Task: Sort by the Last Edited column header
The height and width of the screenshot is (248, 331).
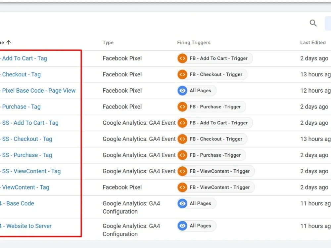Action: pyautogui.click(x=313, y=43)
